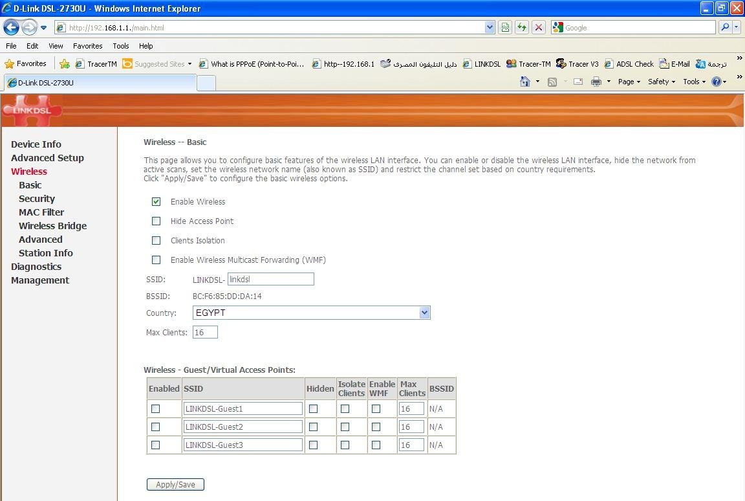
Task: Expand the address bar URL dropdown
Action: click(x=490, y=28)
